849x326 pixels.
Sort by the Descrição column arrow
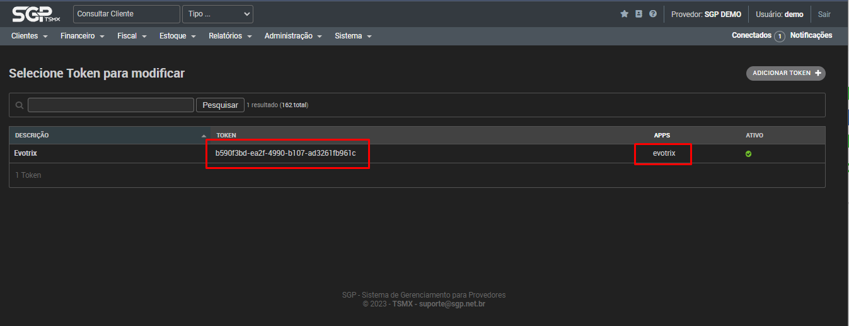[204, 136]
